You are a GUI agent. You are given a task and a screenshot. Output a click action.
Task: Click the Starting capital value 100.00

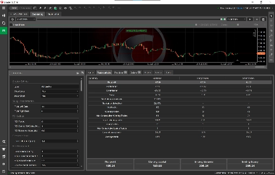tap(157, 166)
